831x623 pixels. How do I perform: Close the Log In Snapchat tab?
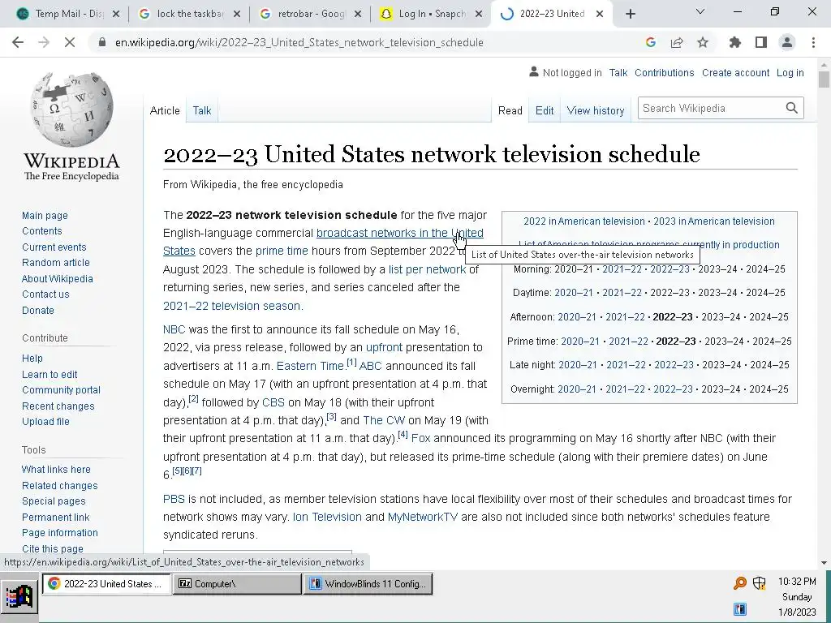pyautogui.click(x=479, y=14)
